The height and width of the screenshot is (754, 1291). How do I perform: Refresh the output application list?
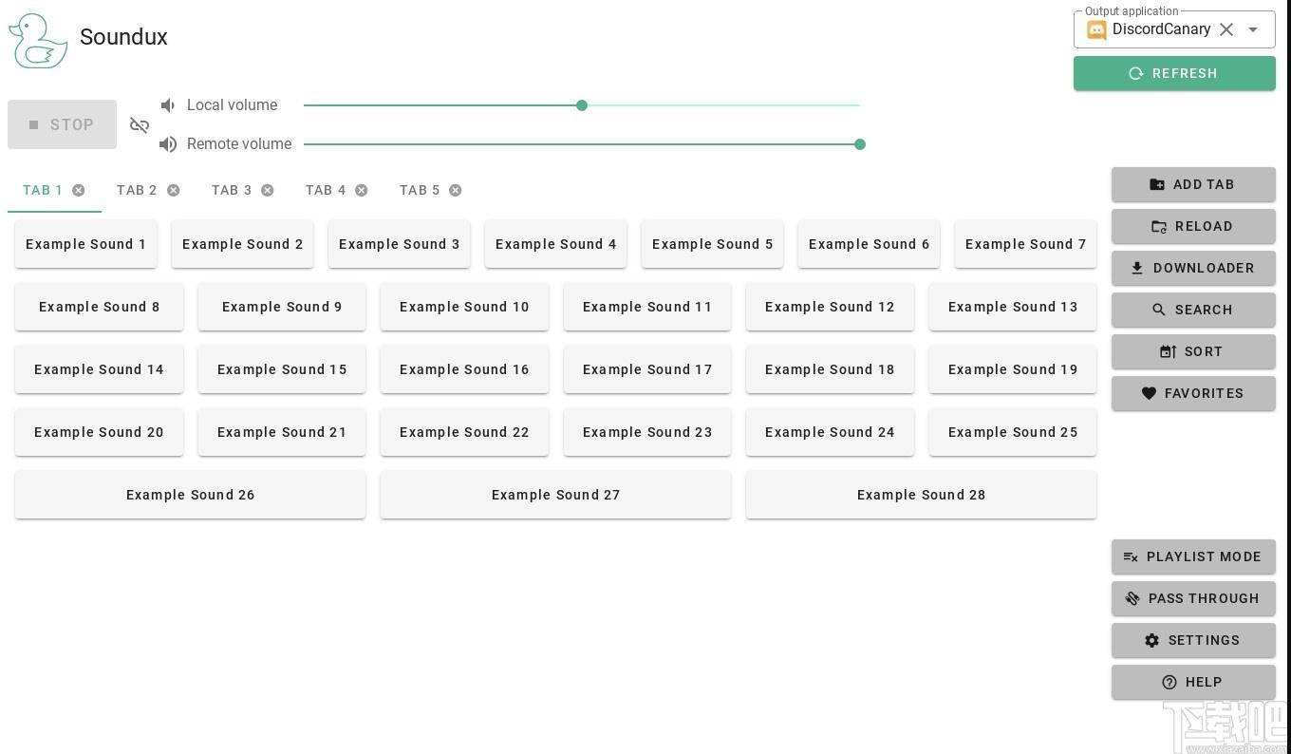pos(1174,73)
